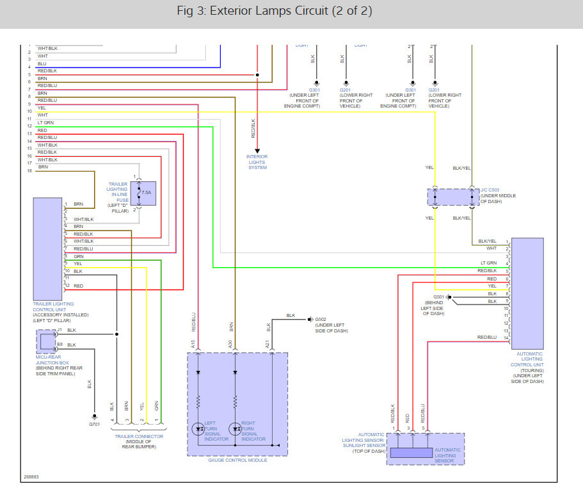Click the arrowhead pointing to Interior Lights System
The image size is (583, 497).
tap(257, 151)
